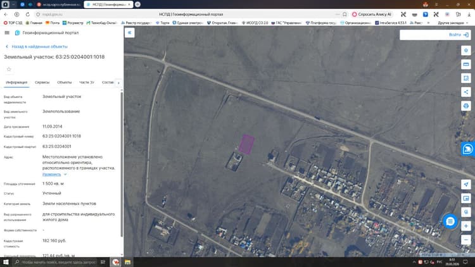Click the cadastral number 63:25:0204001:1018 value
475x267 pixels.
(x=61, y=136)
